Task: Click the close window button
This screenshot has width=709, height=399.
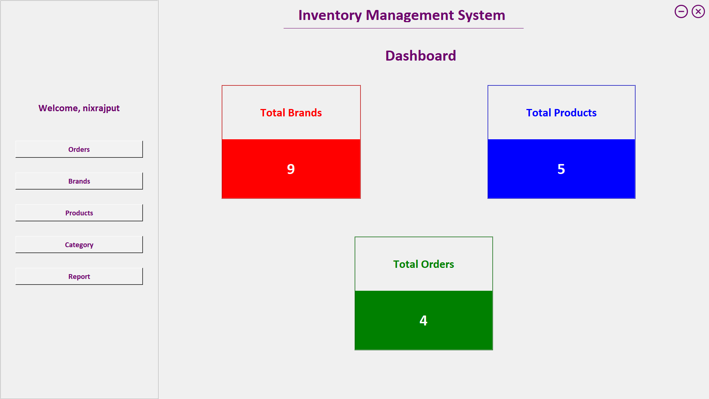Action: click(x=698, y=11)
